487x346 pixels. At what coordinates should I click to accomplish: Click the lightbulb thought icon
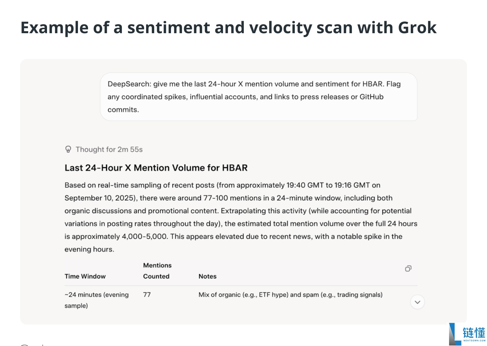(x=68, y=150)
